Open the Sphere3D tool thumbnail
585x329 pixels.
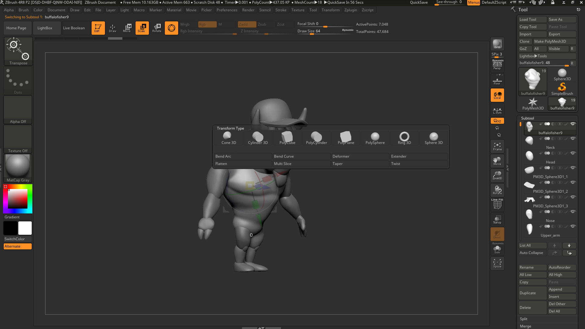(562, 75)
